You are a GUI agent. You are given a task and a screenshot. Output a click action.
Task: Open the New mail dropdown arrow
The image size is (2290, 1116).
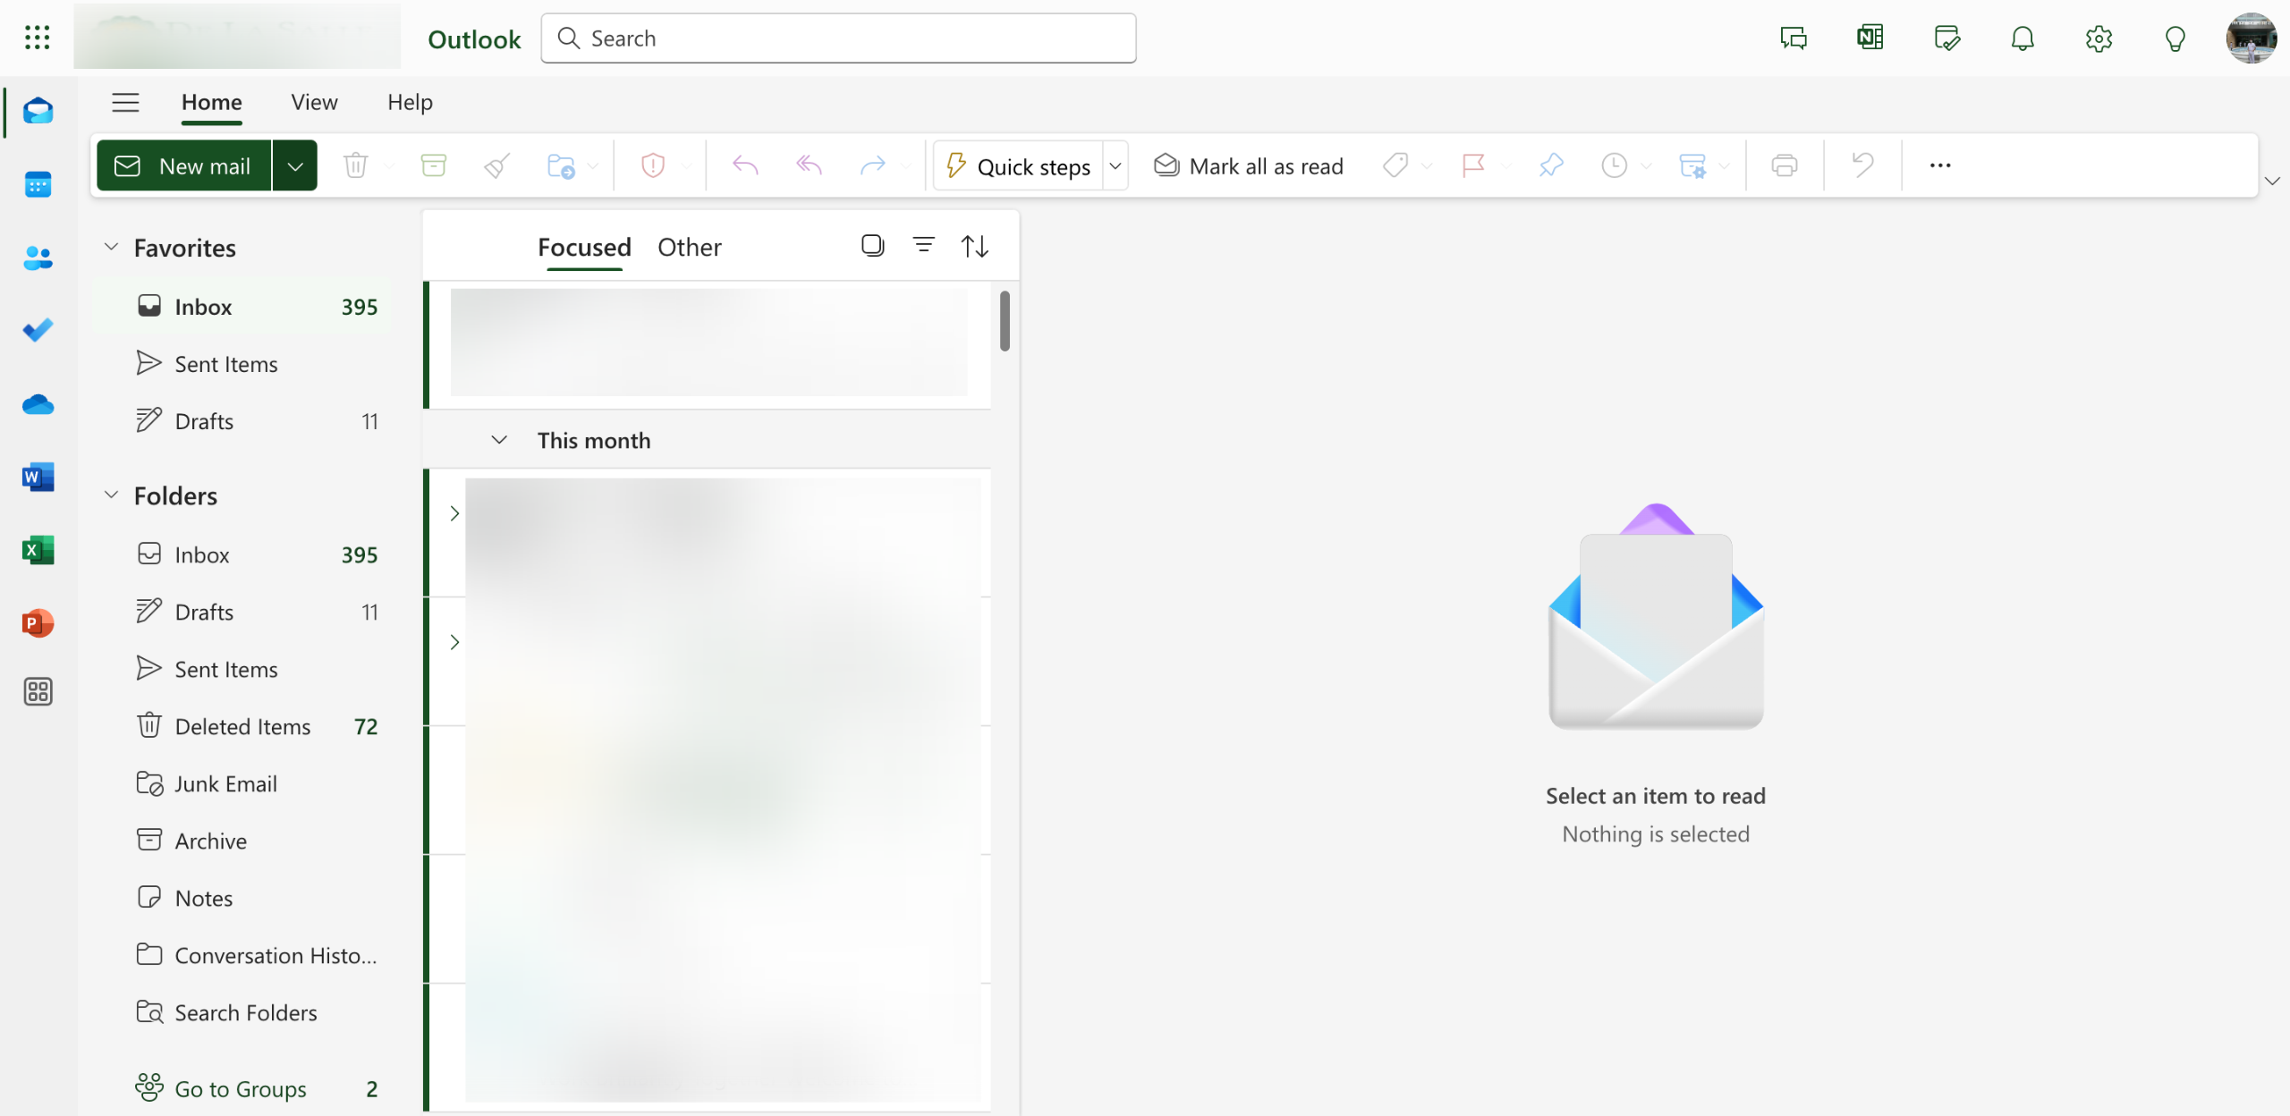click(x=294, y=166)
